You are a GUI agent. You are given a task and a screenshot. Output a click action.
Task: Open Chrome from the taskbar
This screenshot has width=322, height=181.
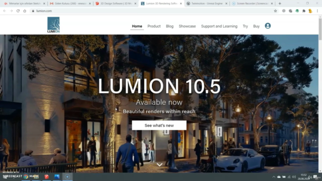(x=26, y=176)
